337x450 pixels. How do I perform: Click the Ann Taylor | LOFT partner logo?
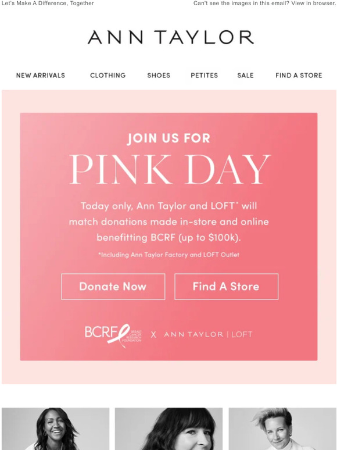[x=208, y=334]
